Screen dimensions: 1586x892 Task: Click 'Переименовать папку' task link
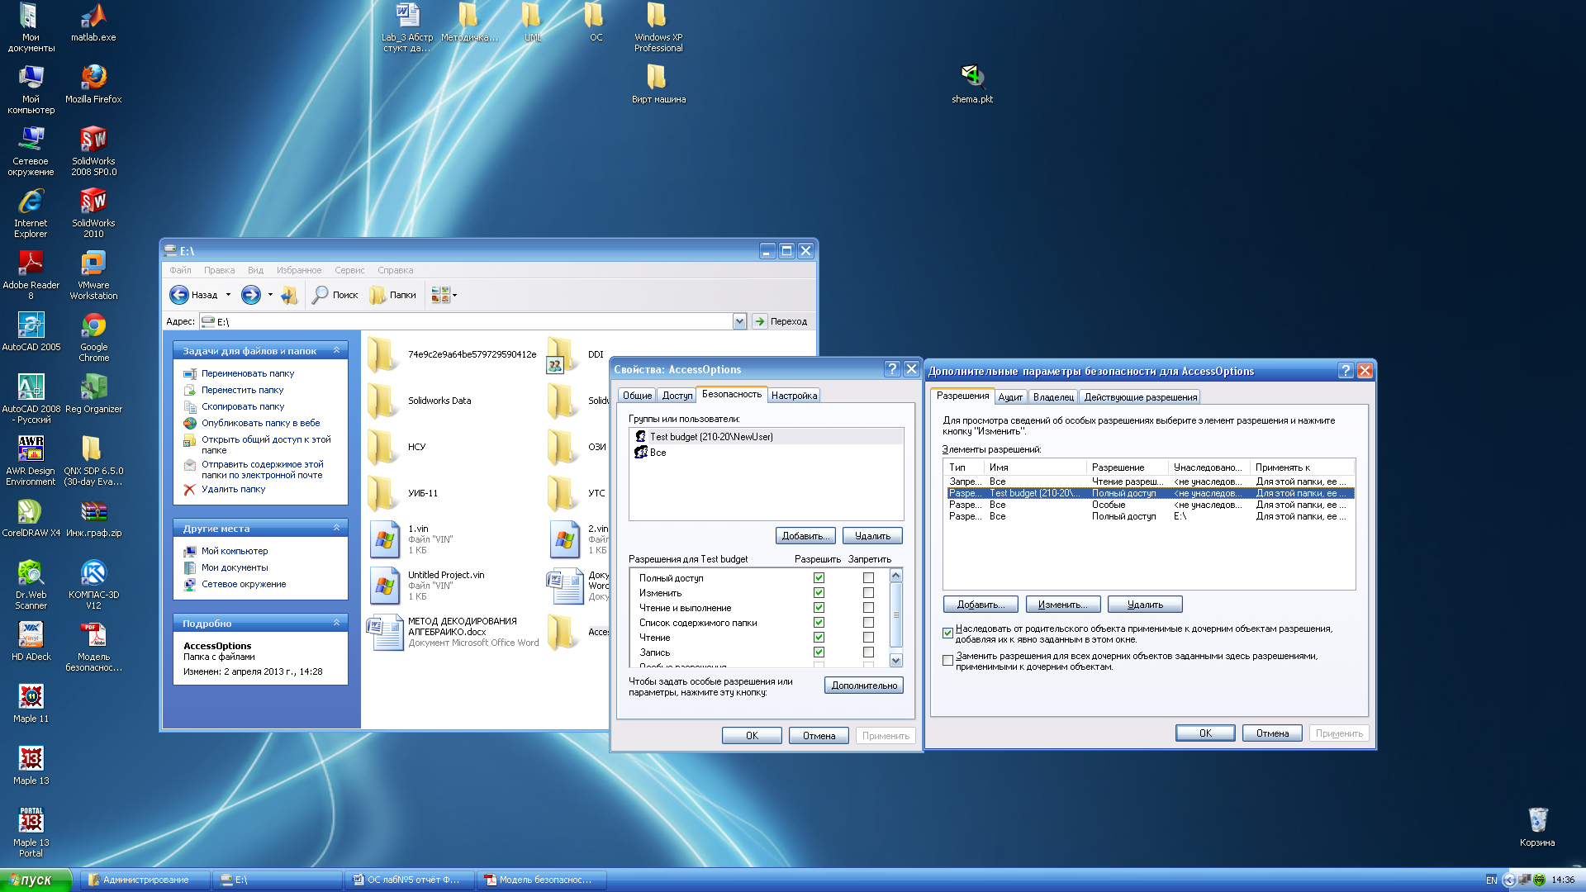[x=248, y=373]
